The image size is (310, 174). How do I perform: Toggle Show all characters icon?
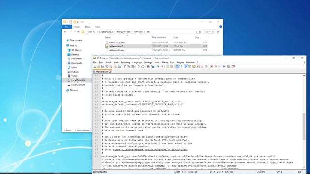click(181, 67)
